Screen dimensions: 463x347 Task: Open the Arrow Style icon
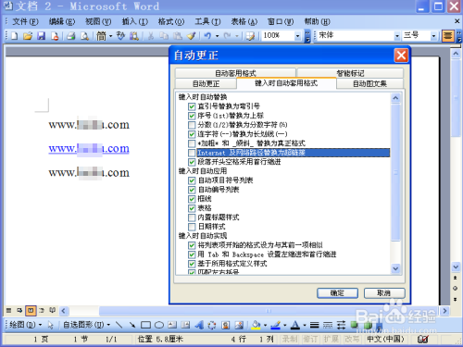341,325
